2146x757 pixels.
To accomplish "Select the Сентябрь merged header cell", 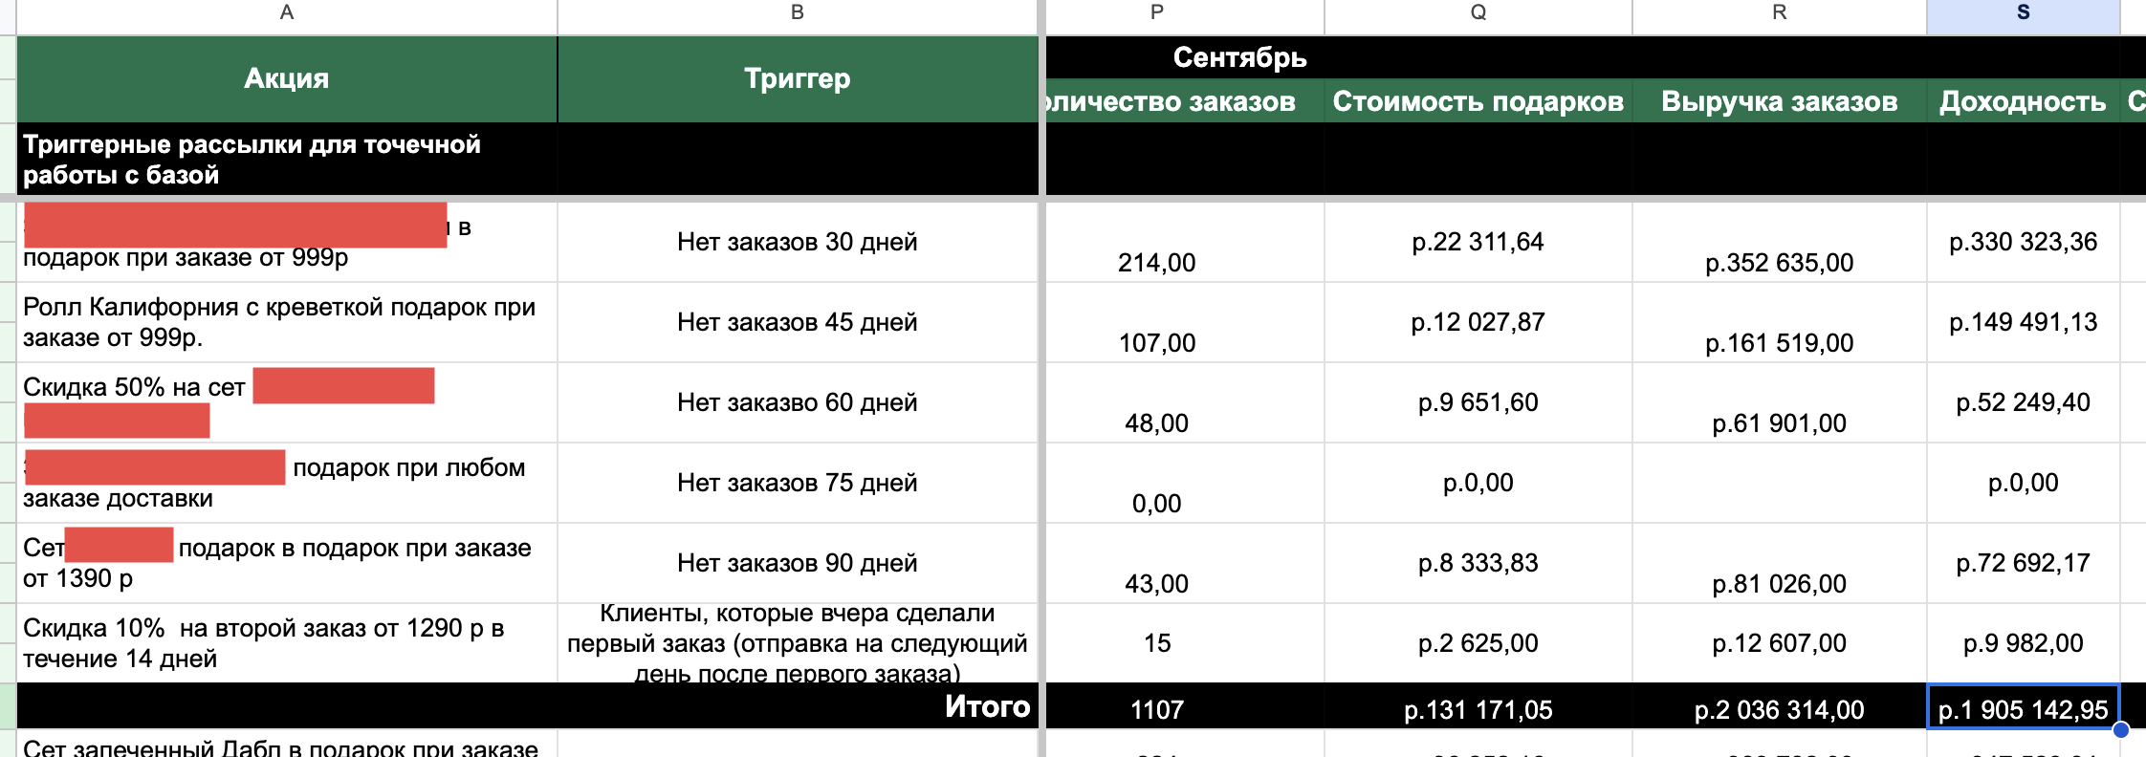I will tap(1239, 57).
